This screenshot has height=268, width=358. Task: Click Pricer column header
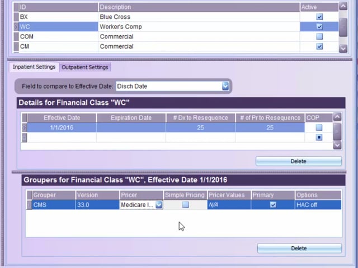tap(142, 195)
